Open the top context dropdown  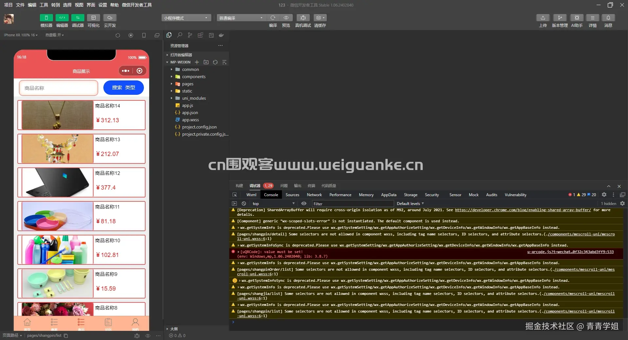273,203
